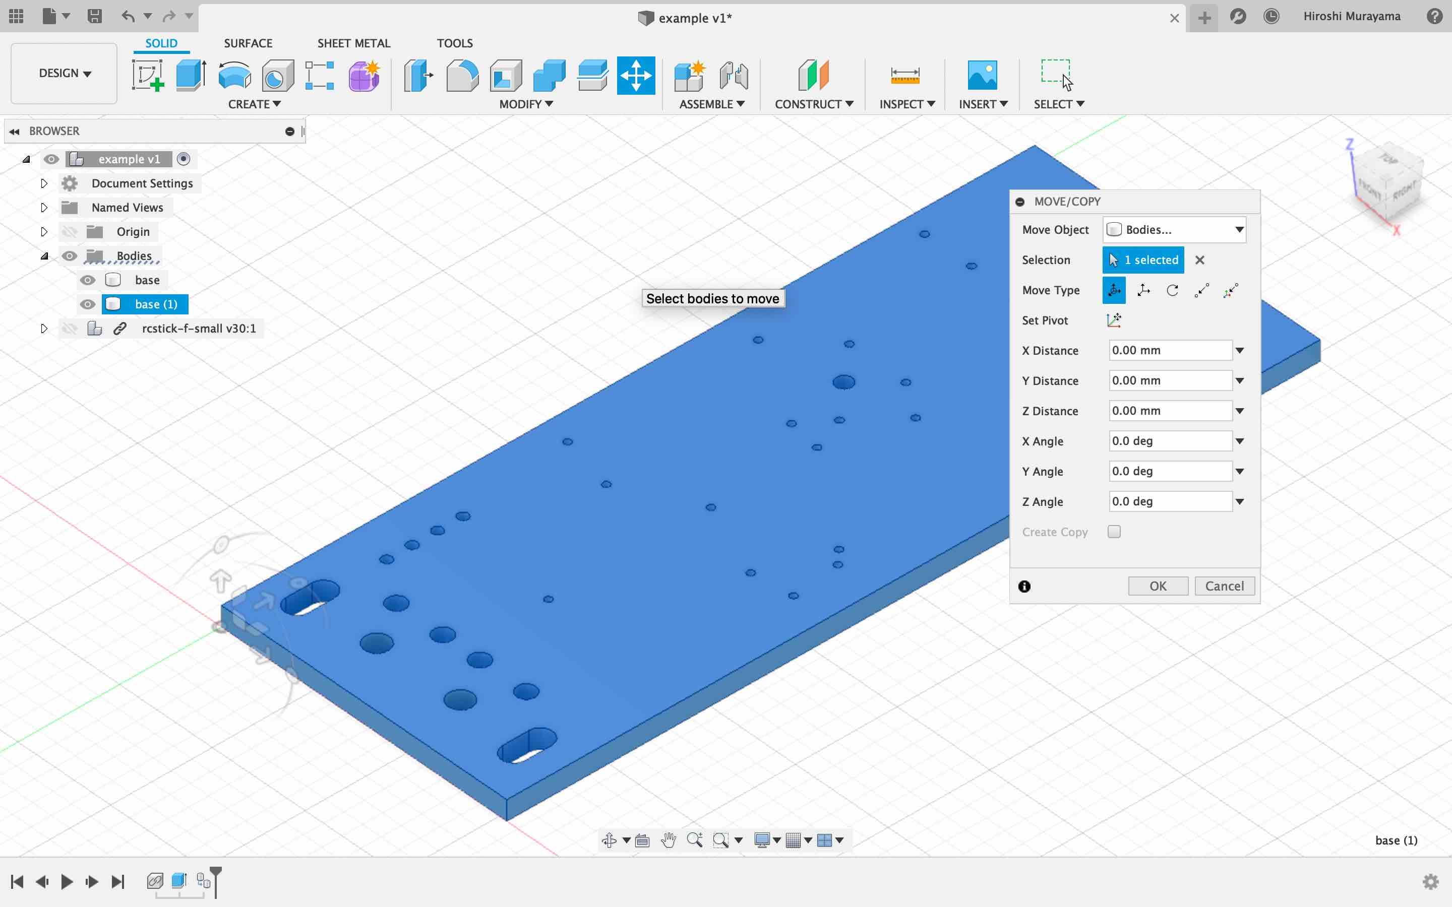Screen dimensions: 1452x907
Task: Switch to the SHEET METAL tab
Action: tap(353, 43)
